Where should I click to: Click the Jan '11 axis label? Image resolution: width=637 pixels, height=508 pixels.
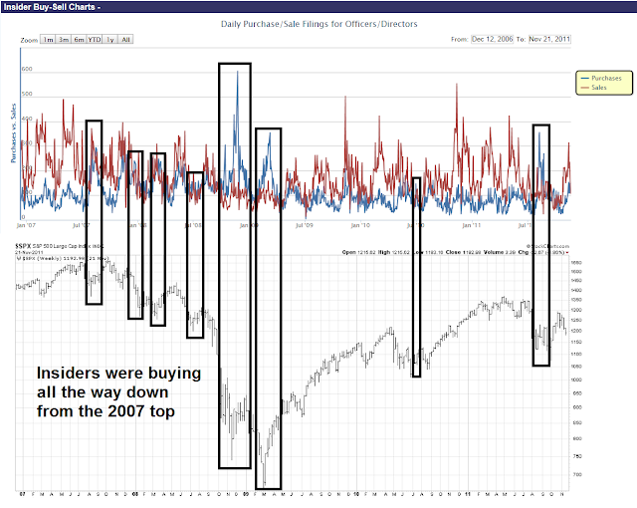pos(471,225)
